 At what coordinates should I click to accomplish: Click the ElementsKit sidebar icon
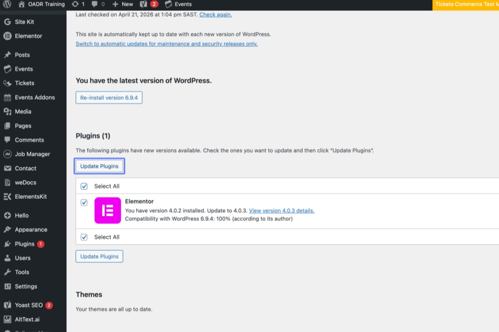[x=7, y=196]
